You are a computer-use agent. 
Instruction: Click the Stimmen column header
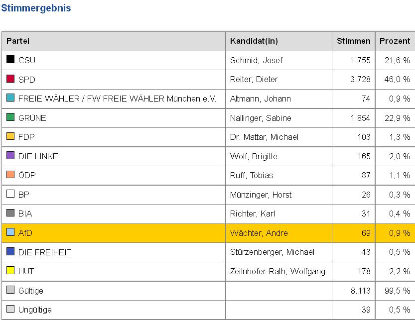click(x=353, y=41)
